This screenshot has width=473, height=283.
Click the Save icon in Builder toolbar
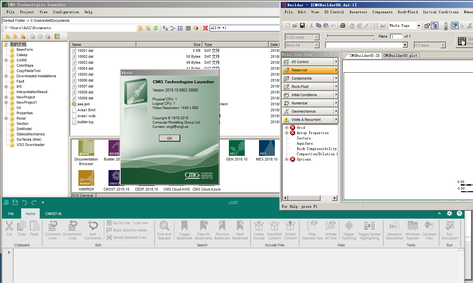[x=302, y=25]
